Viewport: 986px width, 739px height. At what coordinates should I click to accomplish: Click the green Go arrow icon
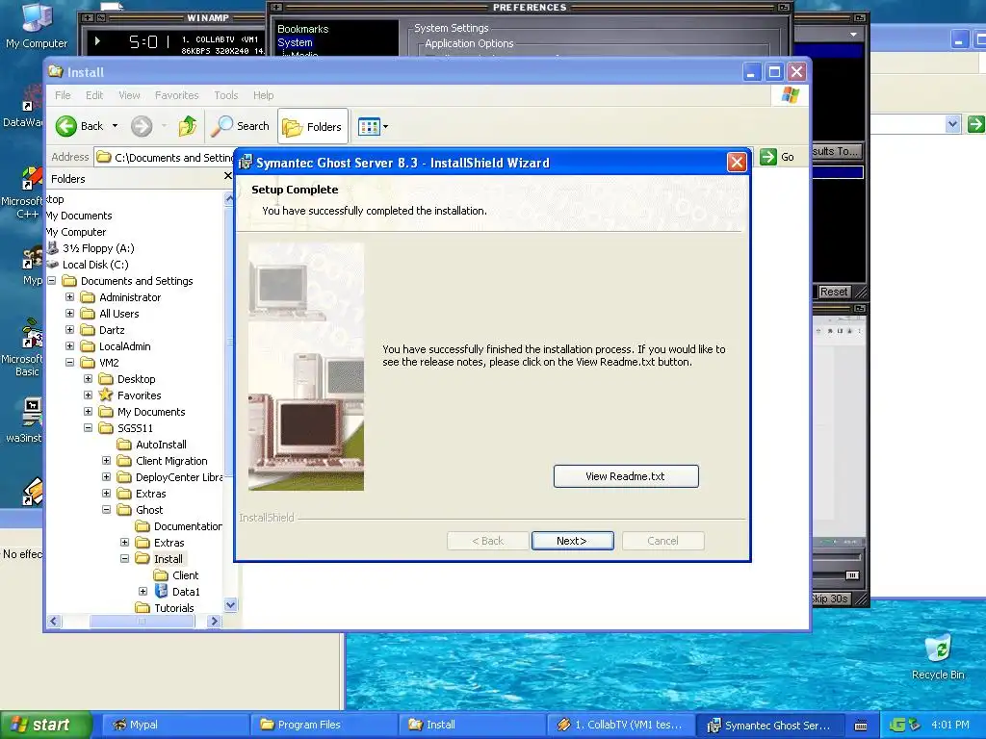click(x=767, y=157)
